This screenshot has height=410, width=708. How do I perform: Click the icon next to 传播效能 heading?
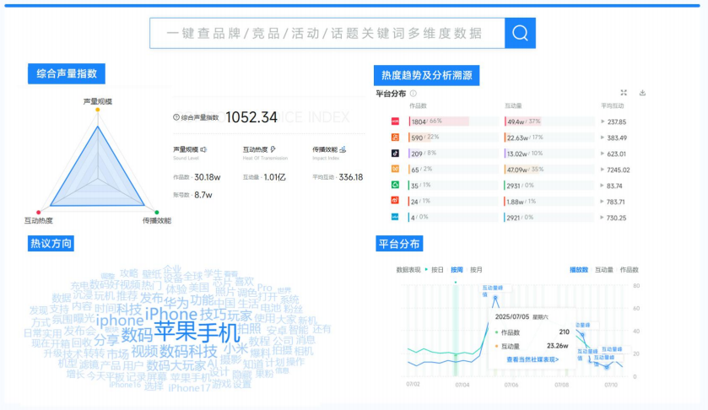pos(343,149)
